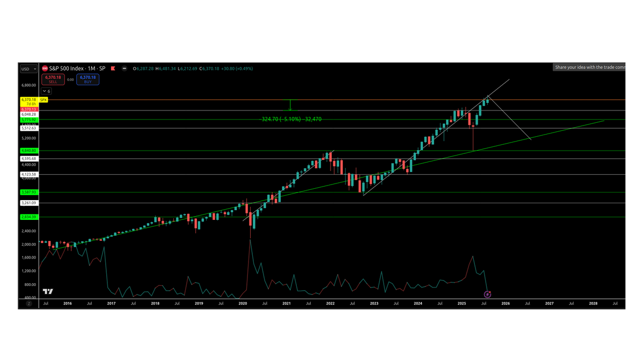Click the green 4,840.80 price axis label
Image resolution: width=644 pixels, height=362 pixels.
(x=28, y=151)
